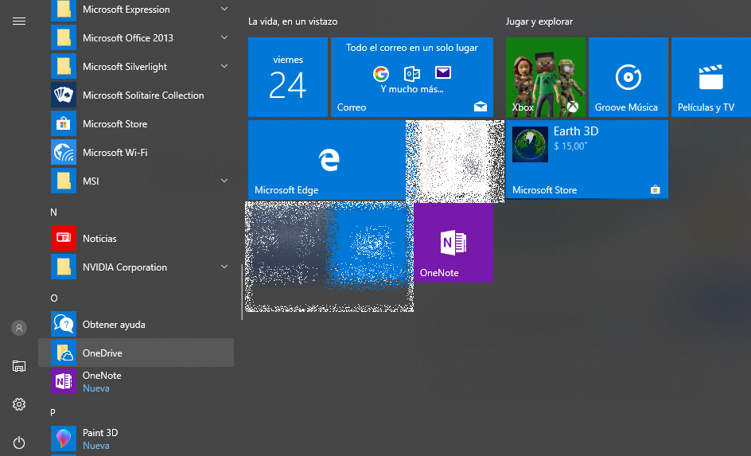The height and width of the screenshot is (456, 751).
Task: Expand the NVIDIA Corporation chevron
Action: [224, 267]
